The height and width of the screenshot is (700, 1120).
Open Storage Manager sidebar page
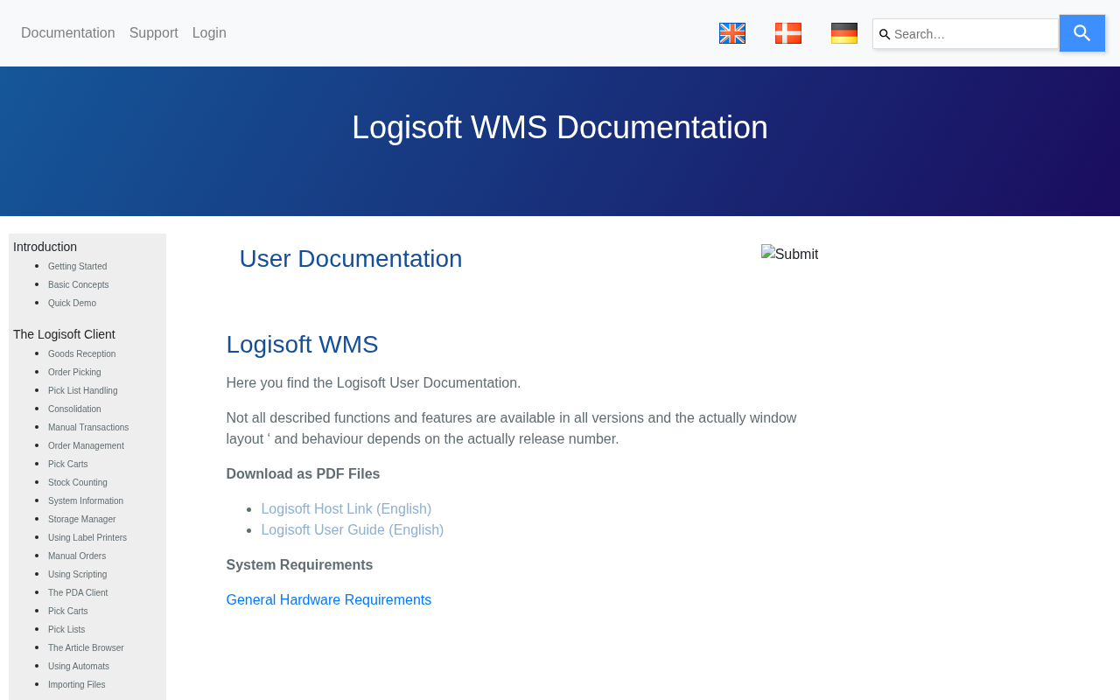(82, 520)
